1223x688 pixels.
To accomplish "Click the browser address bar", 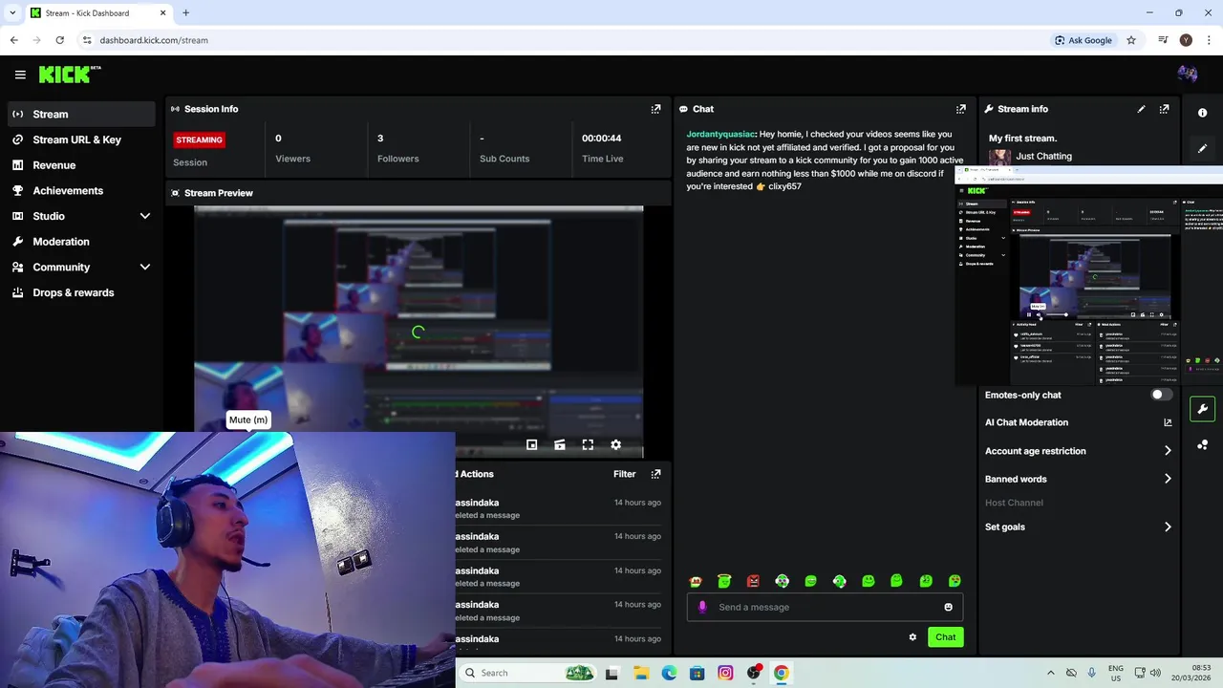I will (x=564, y=40).
